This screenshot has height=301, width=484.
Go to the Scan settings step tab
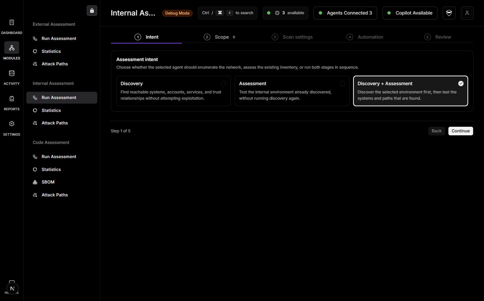click(292, 37)
